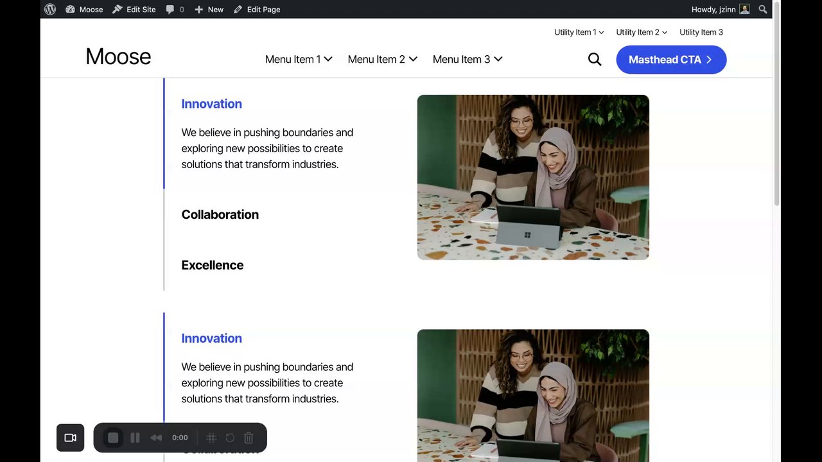Expand Menu Item 1 submenu
822x462 pixels.
click(299, 59)
